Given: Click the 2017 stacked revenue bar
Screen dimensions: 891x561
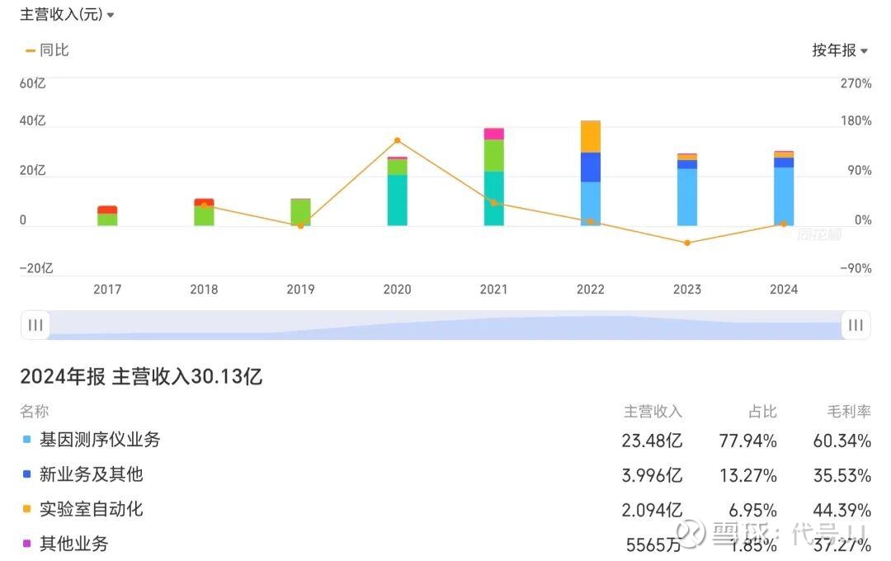Looking at the screenshot, I should click(107, 216).
